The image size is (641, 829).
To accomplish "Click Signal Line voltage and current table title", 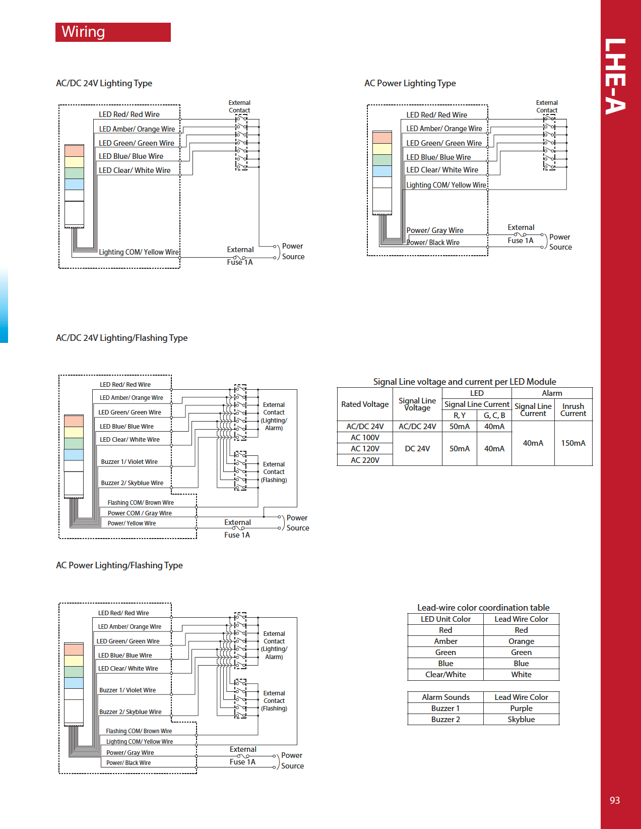I will [x=464, y=382].
